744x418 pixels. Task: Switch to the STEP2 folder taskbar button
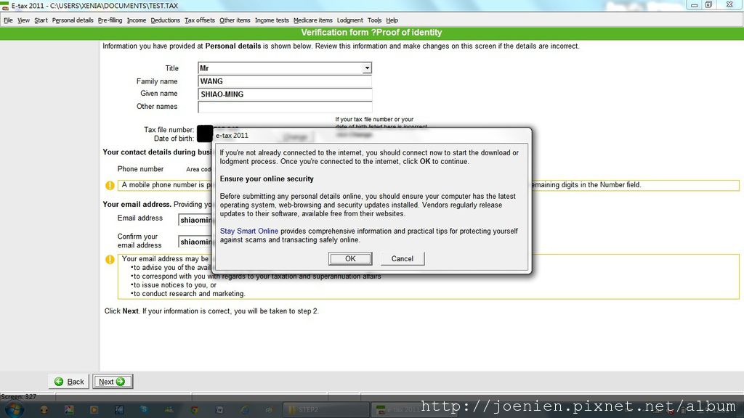pos(326,410)
